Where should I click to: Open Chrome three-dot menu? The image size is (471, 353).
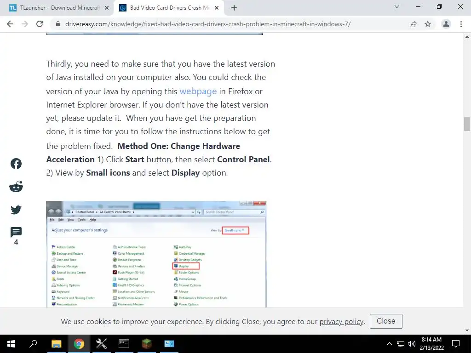[461, 24]
